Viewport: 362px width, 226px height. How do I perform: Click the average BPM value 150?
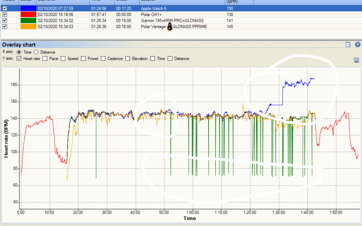click(230, 8)
